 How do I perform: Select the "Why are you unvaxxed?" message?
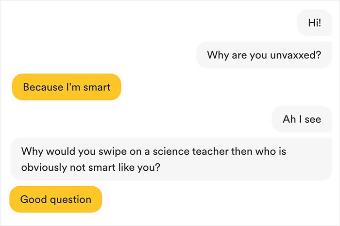pyautogui.click(x=264, y=54)
